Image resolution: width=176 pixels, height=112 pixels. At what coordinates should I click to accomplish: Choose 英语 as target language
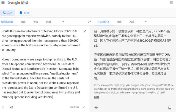click(x=132, y=22)
